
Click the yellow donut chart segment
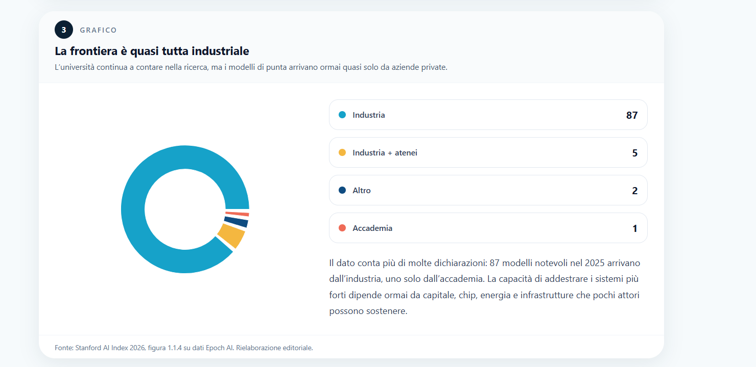click(231, 237)
